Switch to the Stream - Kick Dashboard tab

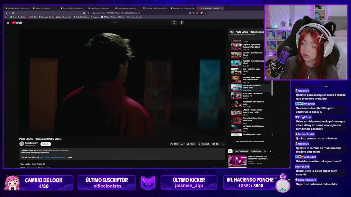point(43,8)
